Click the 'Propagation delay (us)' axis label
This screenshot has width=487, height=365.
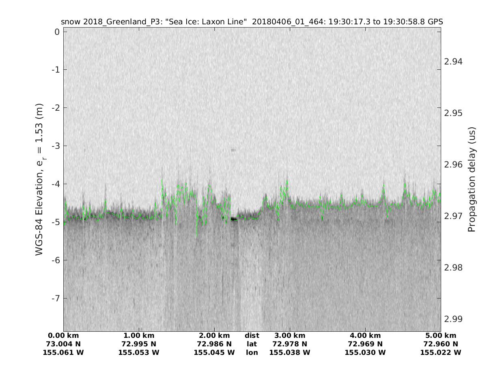[471, 179]
